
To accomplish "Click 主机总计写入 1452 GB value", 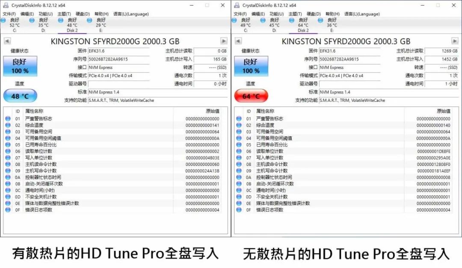I will (441, 59).
